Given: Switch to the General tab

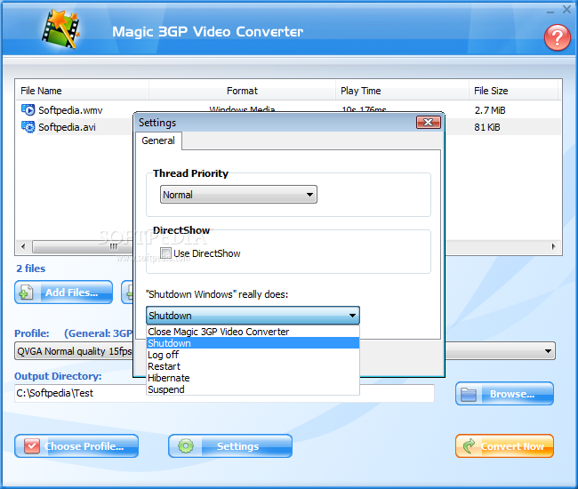Looking at the screenshot, I should click(158, 140).
